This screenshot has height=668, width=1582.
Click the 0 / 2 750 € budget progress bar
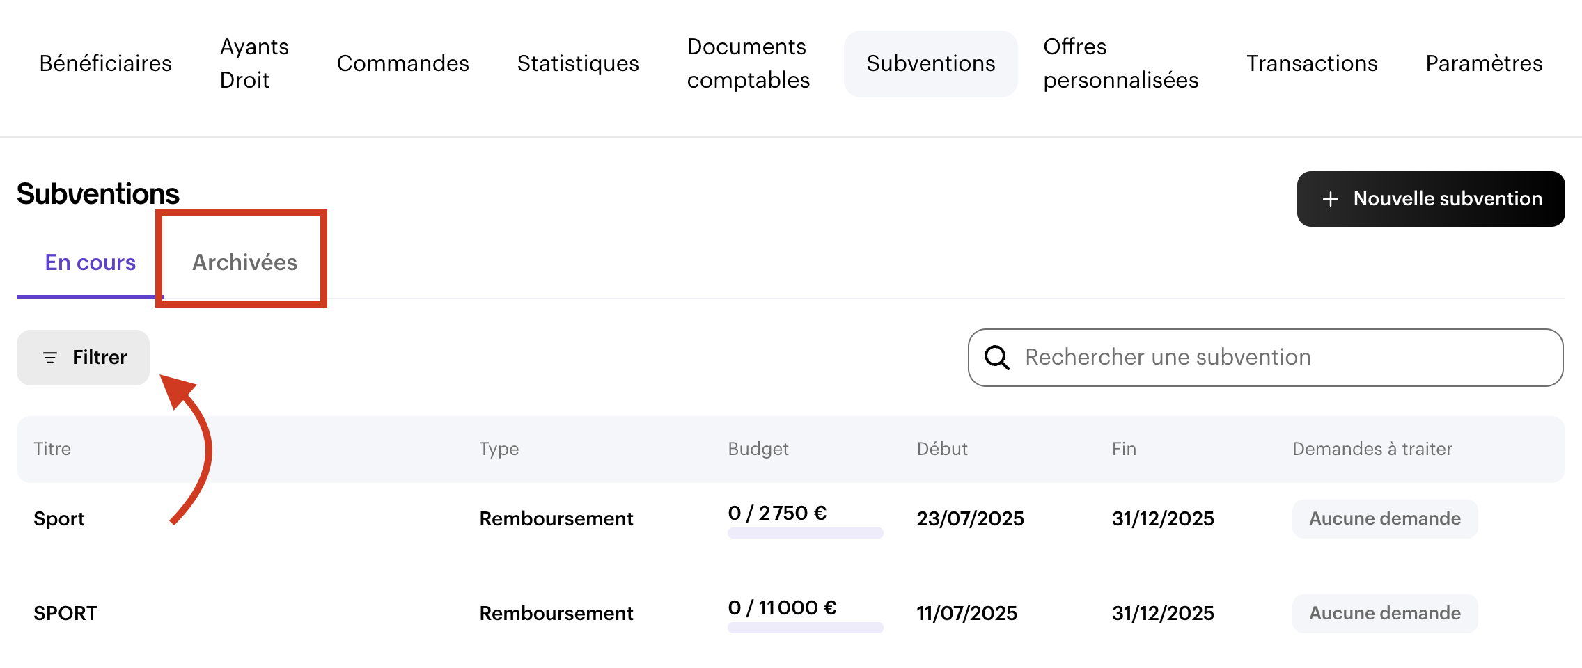[805, 533]
